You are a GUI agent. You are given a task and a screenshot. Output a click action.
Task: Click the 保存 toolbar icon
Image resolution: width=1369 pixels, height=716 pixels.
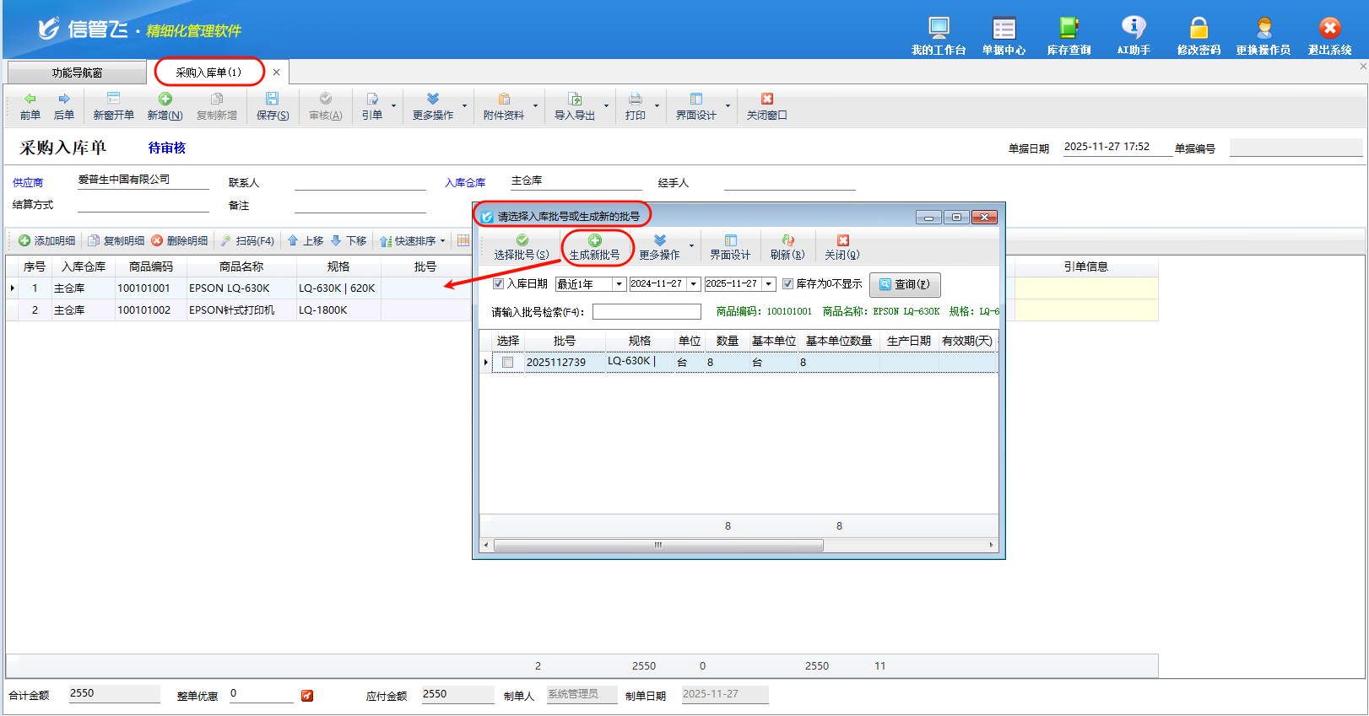point(272,100)
